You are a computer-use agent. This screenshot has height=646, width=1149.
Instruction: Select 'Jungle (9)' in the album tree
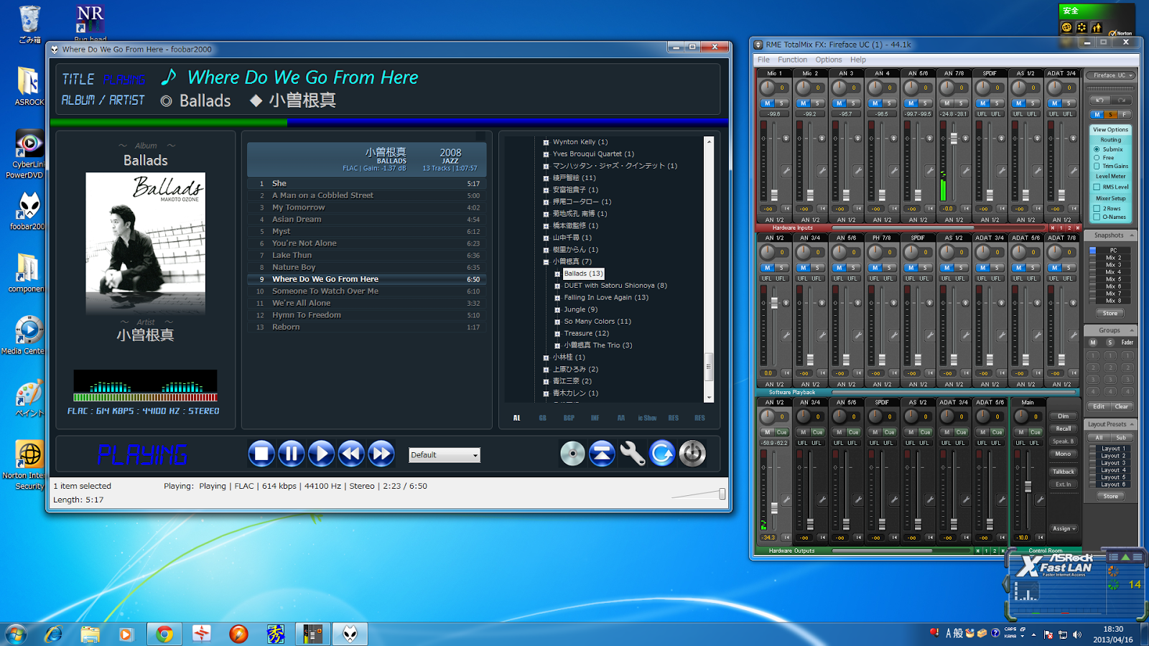coord(580,309)
